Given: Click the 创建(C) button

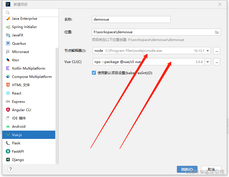Looking at the screenshot, I should [x=187, y=169].
